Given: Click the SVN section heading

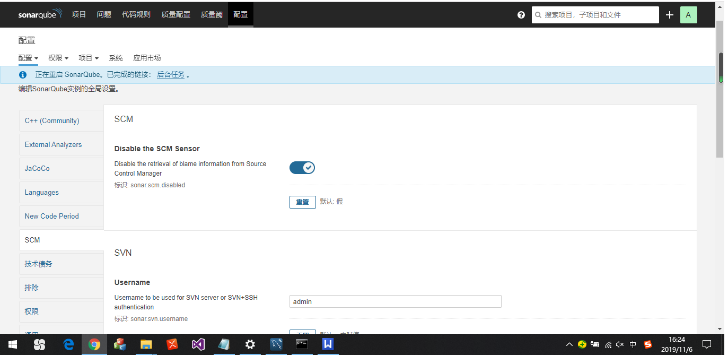Looking at the screenshot, I should pos(123,253).
